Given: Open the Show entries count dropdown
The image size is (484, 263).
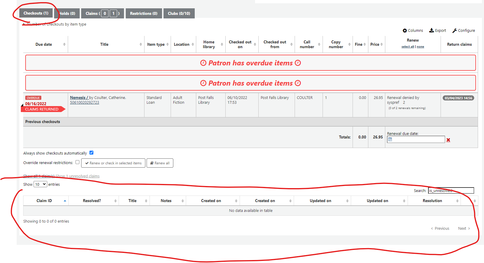Looking at the screenshot, I should (x=40, y=184).
